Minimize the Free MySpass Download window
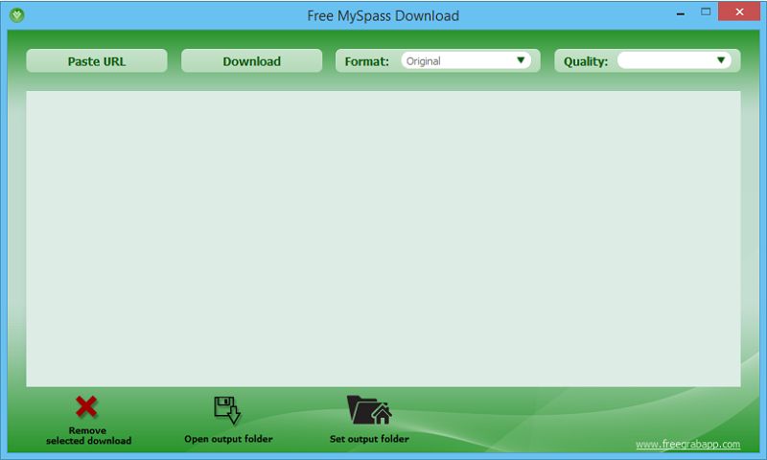 point(681,12)
